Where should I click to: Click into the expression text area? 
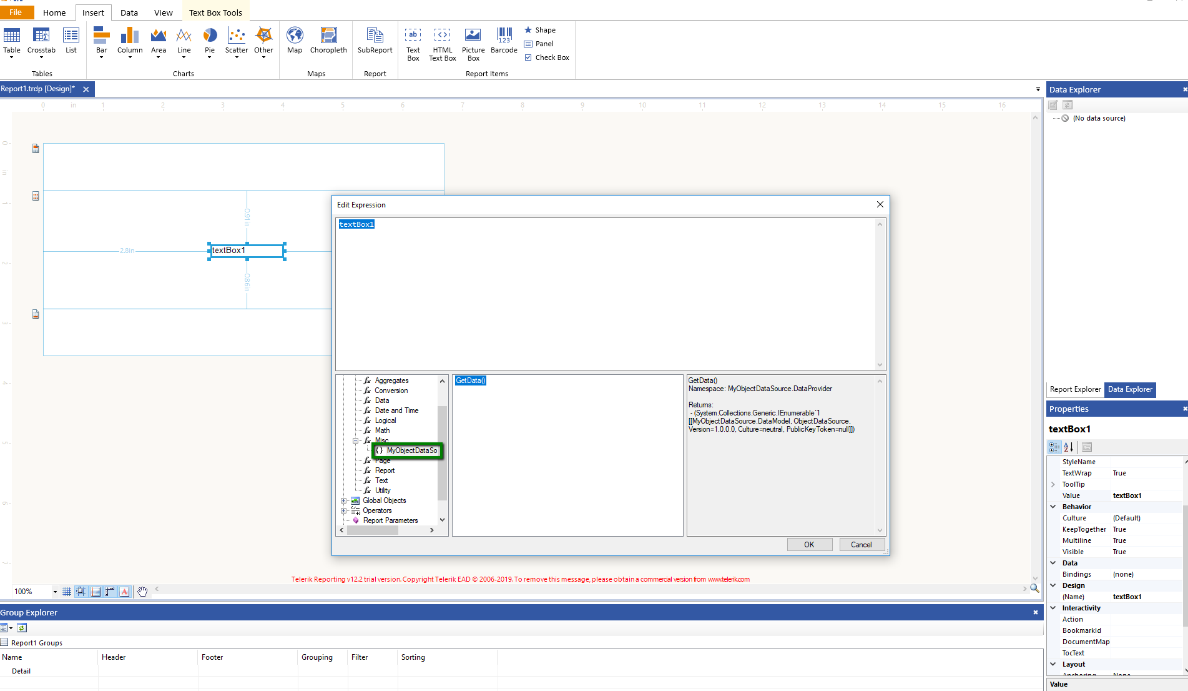(x=606, y=294)
